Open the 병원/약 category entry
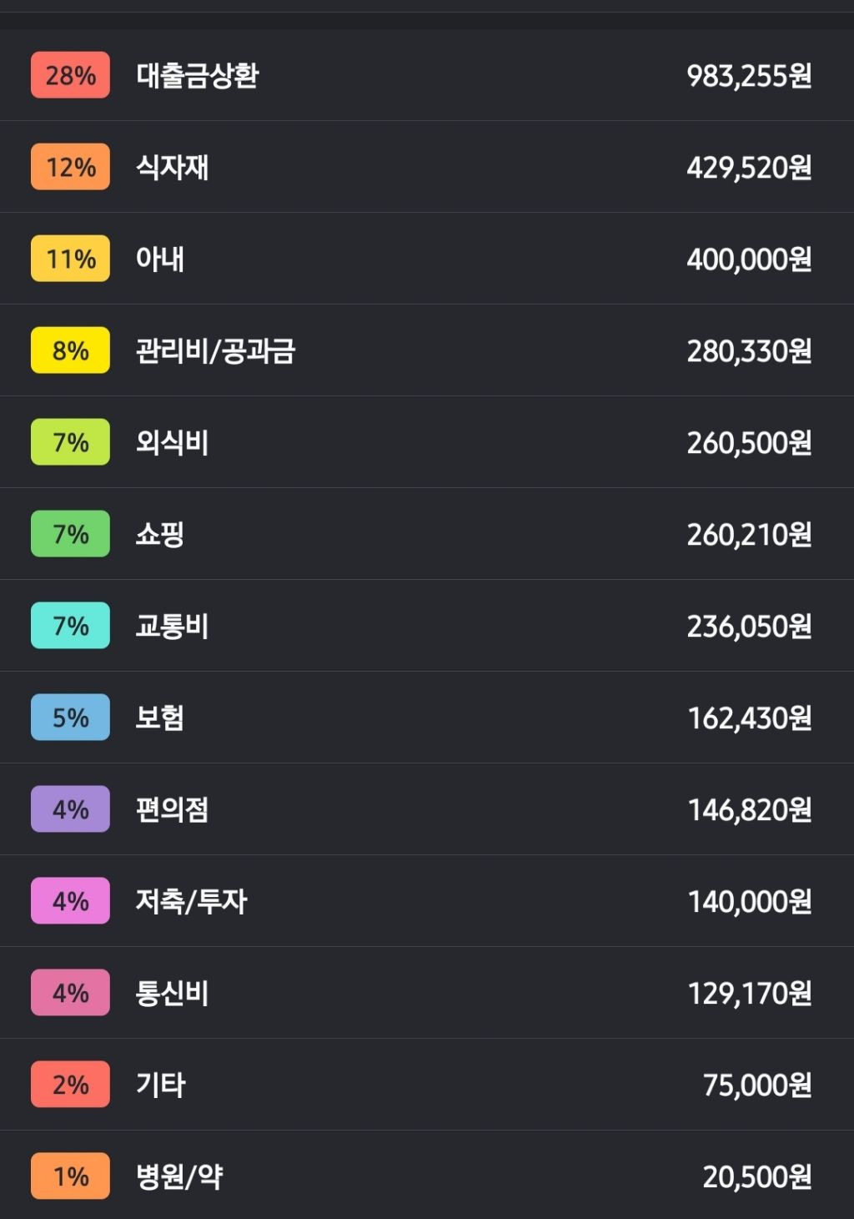 coord(427,1175)
